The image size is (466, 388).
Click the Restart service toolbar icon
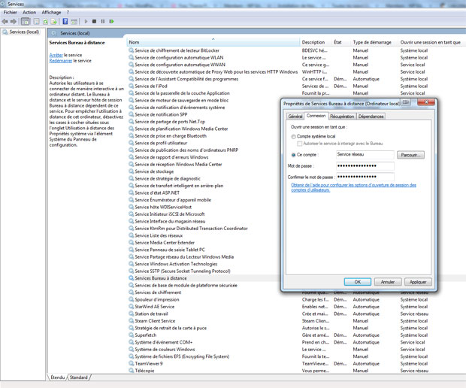(x=112, y=21)
